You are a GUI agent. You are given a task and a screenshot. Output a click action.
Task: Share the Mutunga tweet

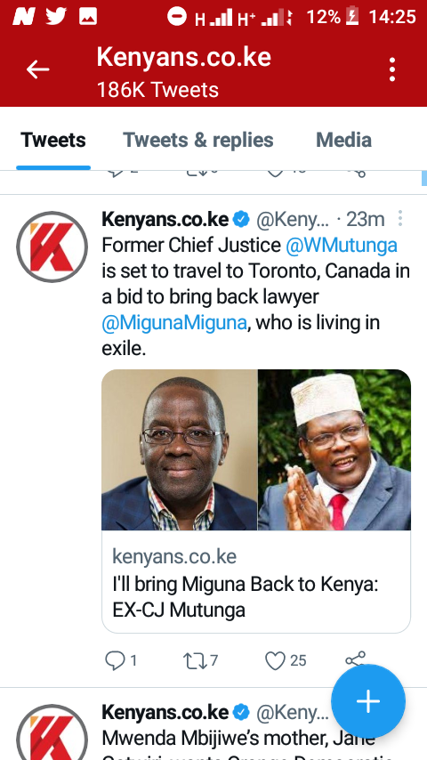click(355, 659)
